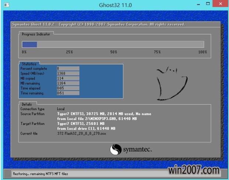
Task: Click the Speed value 1368
Action: 68,73
